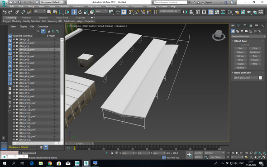Click the Undo arrow icon
Viewport: 267px width, 167px height.
coord(5,12)
